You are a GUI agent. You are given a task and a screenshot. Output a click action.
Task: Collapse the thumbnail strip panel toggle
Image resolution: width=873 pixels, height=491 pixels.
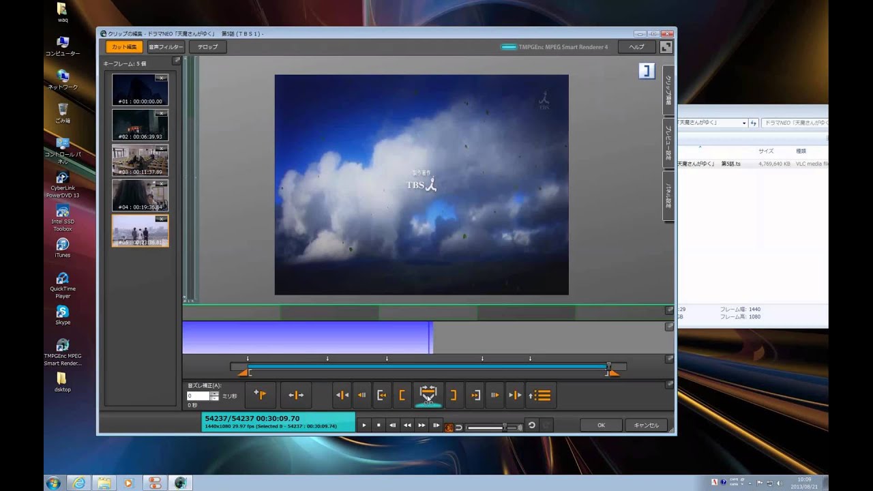(x=669, y=310)
